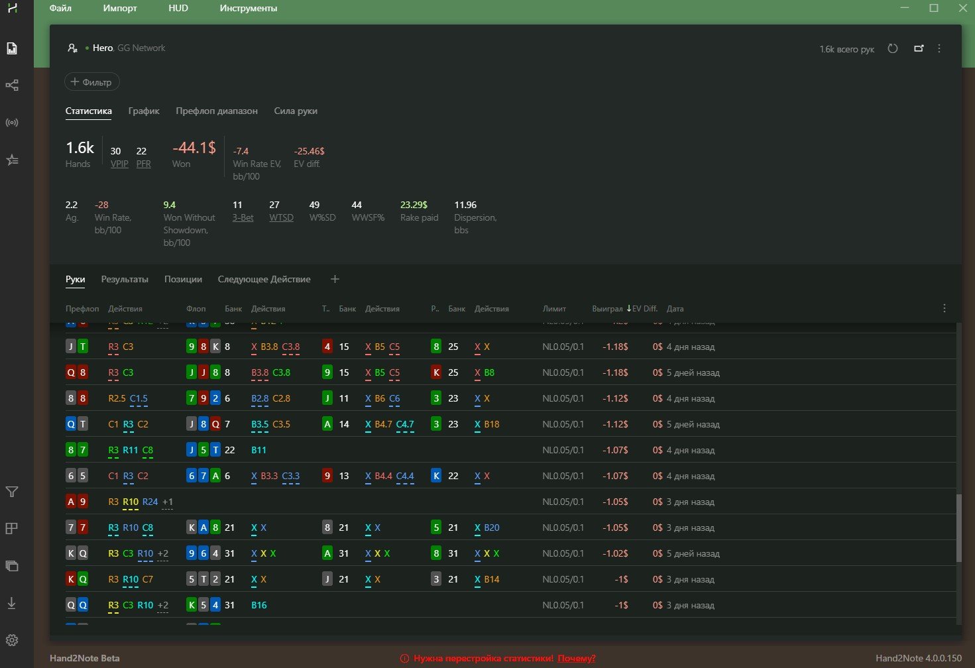Screen dimensions: 975x668
Task: Click the Hand2Note 4.0.0.150 version text
Action: (919, 658)
